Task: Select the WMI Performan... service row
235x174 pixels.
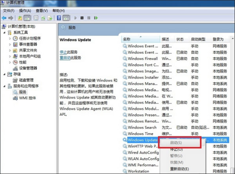Action: pyautogui.click(x=141, y=165)
